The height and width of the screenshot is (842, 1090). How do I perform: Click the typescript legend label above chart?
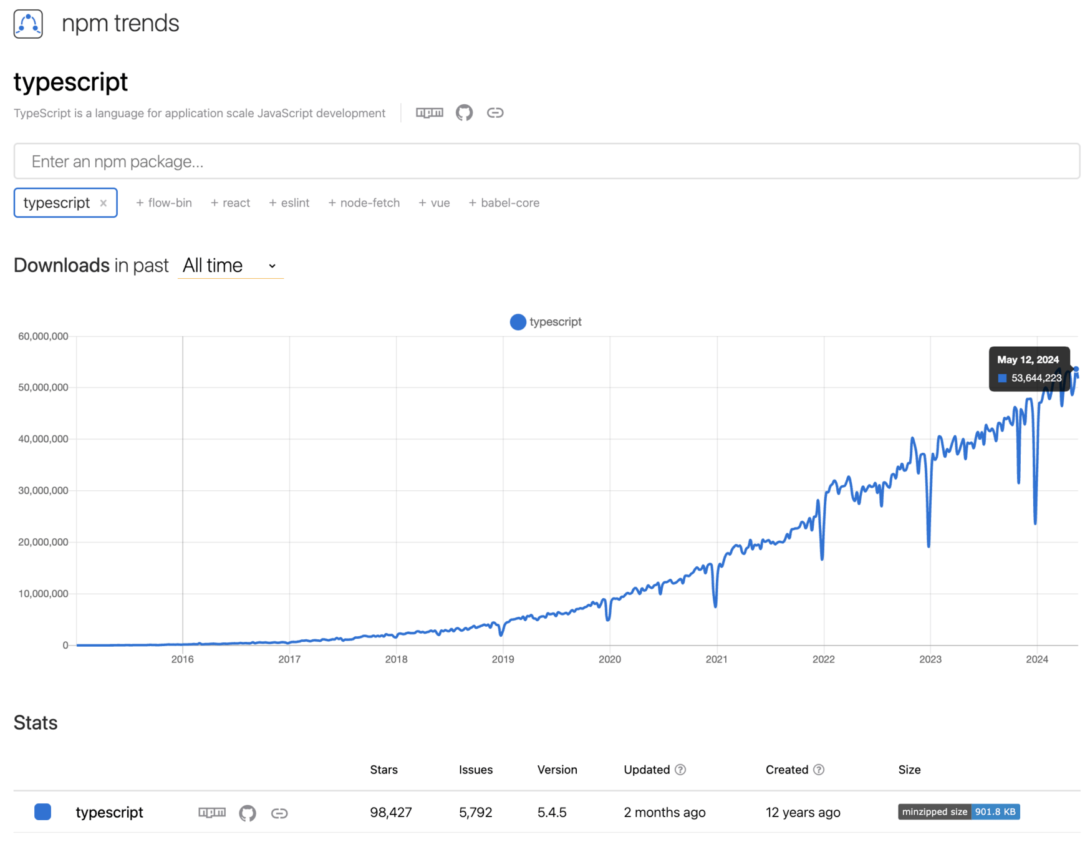(555, 322)
